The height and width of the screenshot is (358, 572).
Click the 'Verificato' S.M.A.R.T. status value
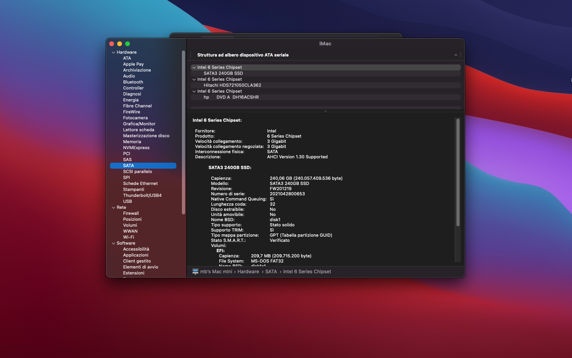point(280,240)
